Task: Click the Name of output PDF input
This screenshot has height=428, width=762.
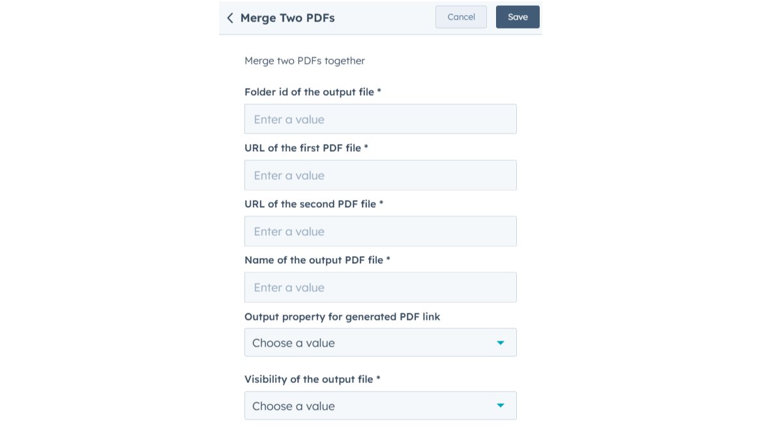Action: 380,287
